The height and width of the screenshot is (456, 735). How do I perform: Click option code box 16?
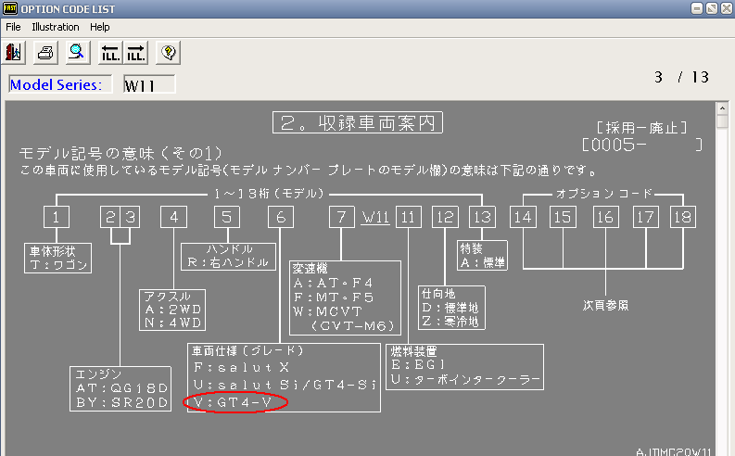[605, 218]
